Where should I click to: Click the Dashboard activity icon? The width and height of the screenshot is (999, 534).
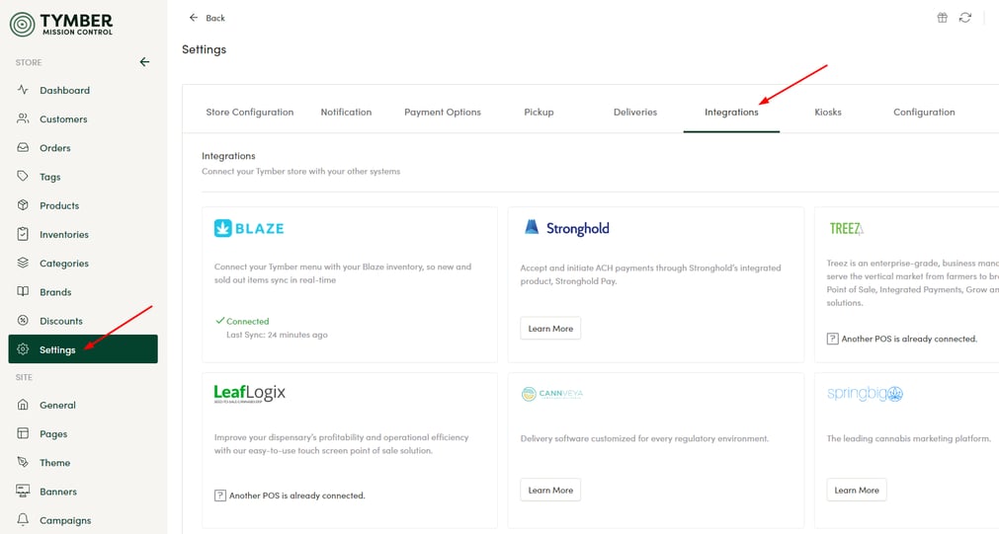pos(23,90)
